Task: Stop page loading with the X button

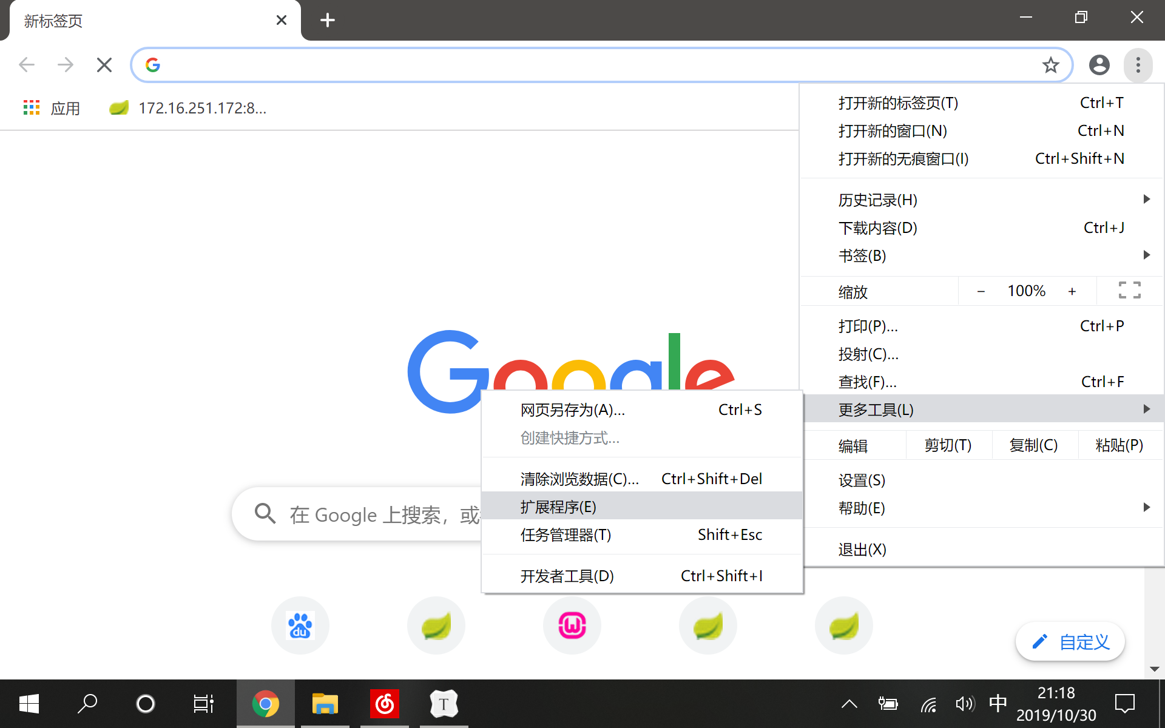Action: 104,65
